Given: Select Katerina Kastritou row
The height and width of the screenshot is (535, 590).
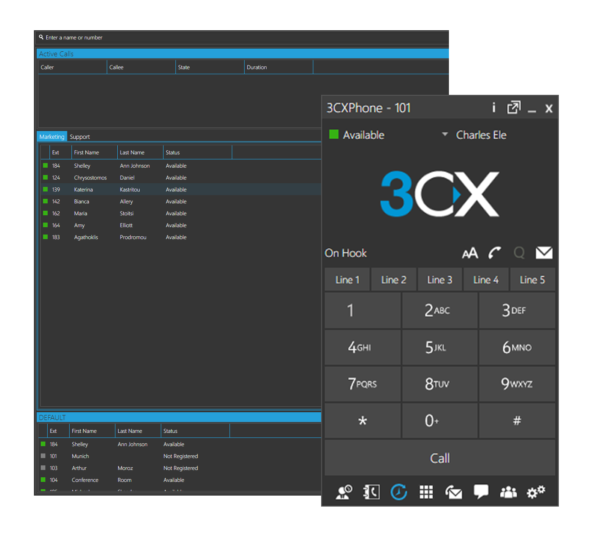Looking at the screenshot, I should (181, 190).
